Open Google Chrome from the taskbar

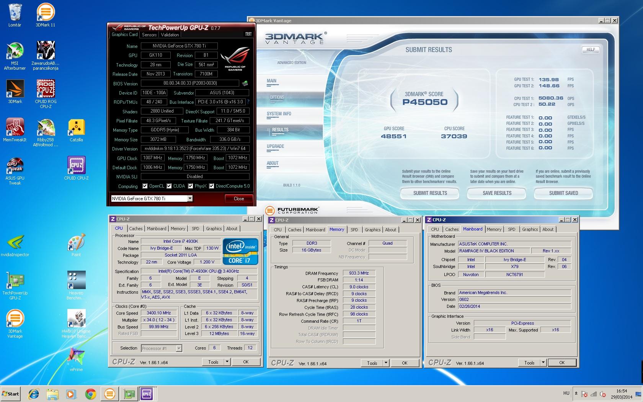90,394
